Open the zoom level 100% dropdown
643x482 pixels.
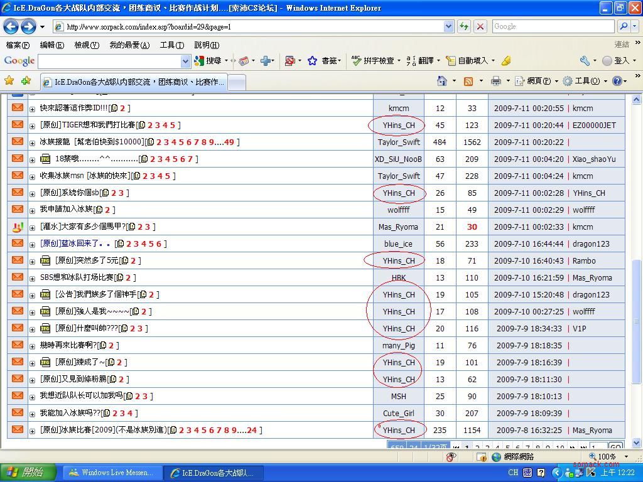626,457
